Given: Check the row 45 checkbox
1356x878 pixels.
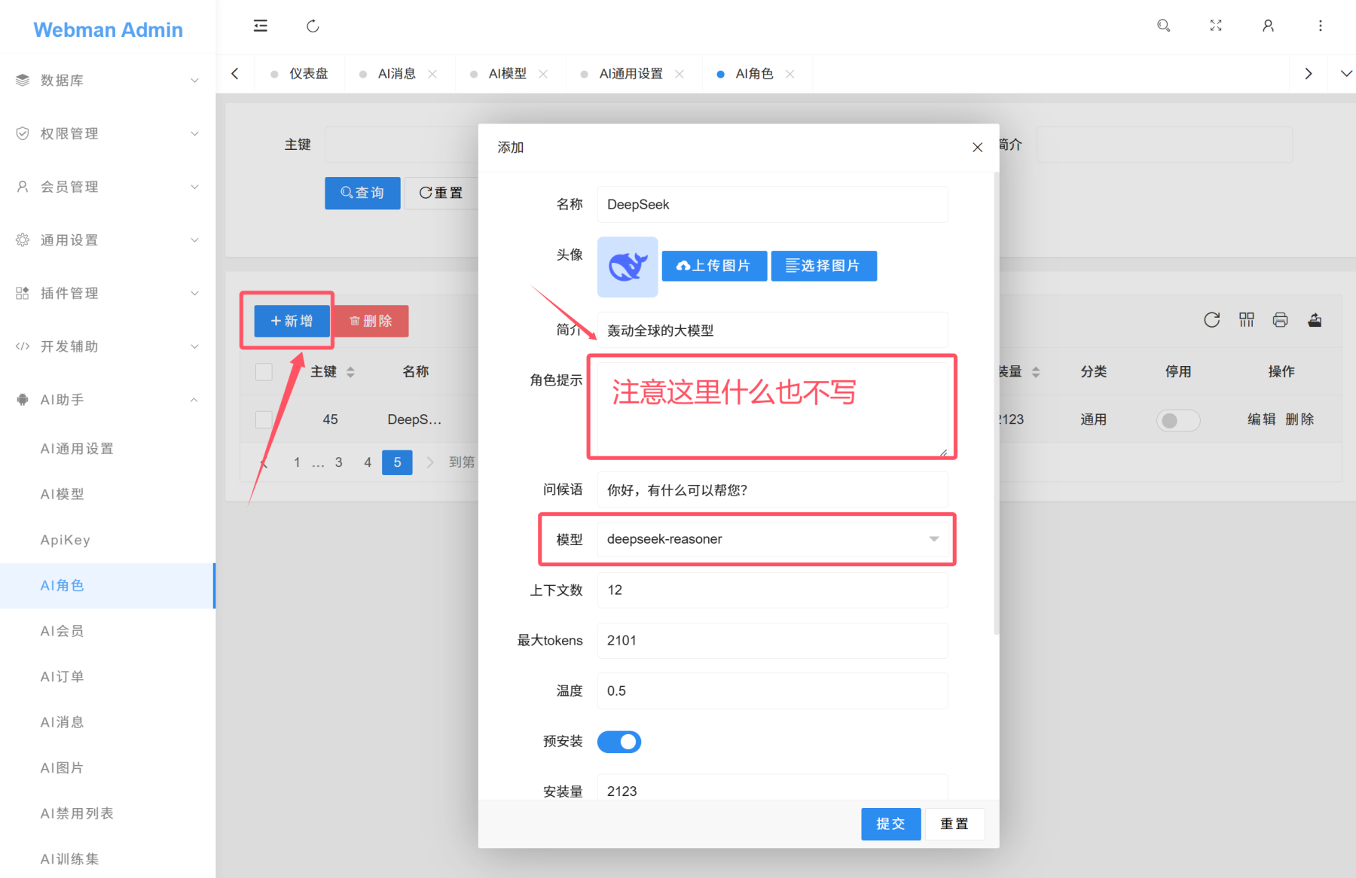Looking at the screenshot, I should (264, 419).
